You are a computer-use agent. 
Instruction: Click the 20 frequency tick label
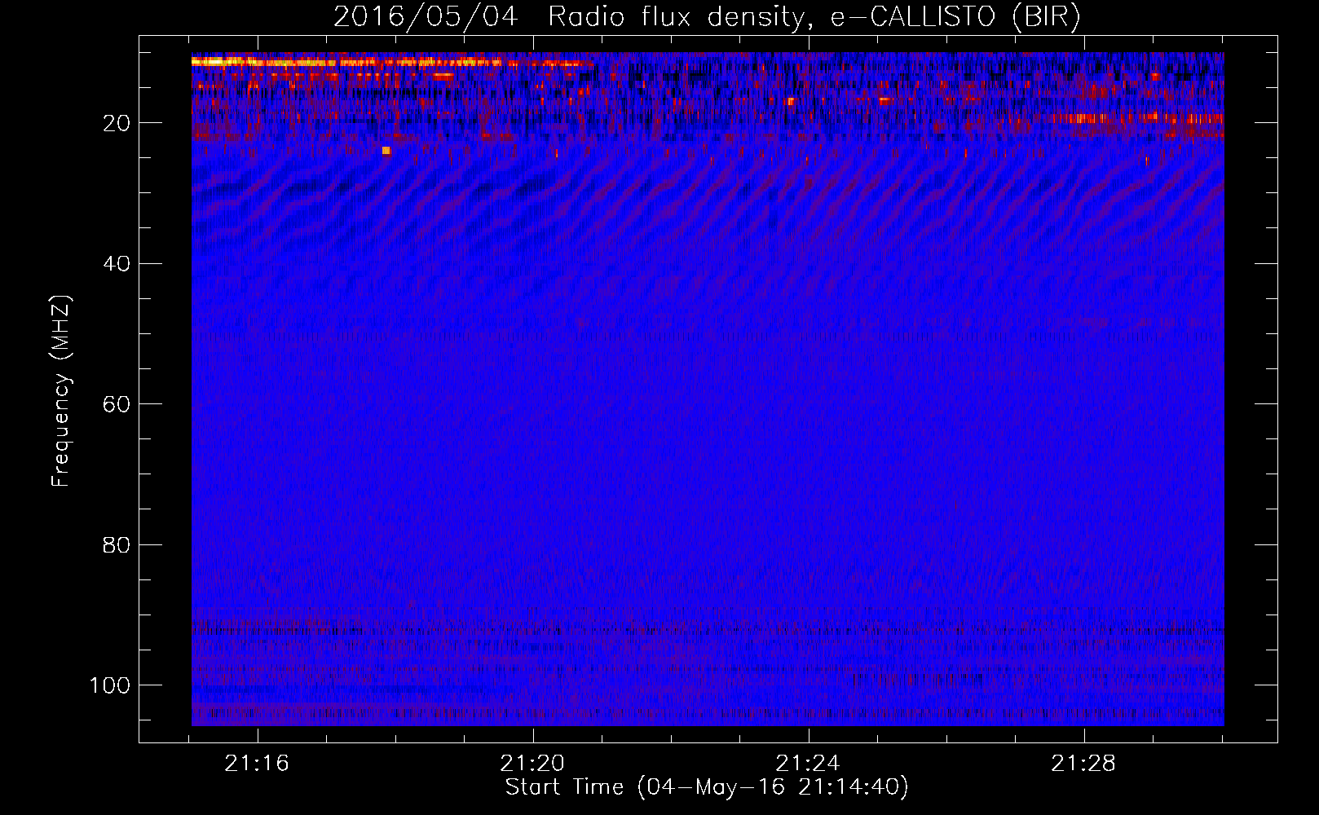[x=117, y=123]
